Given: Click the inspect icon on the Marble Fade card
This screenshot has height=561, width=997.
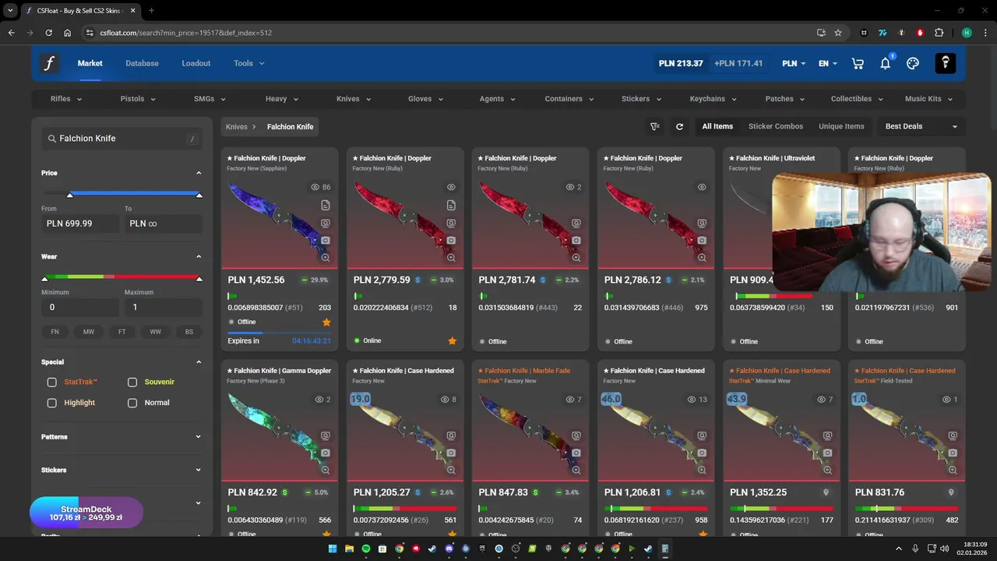Looking at the screenshot, I should coord(576,436).
